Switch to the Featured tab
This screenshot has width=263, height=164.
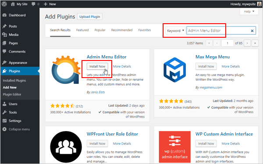point(82,30)
